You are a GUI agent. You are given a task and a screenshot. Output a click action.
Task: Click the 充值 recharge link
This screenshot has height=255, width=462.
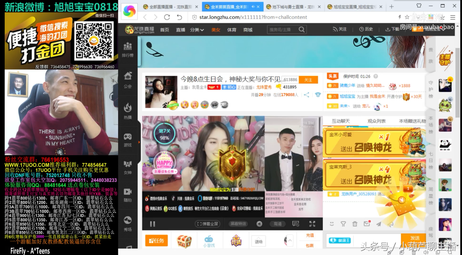pos(310,236)
